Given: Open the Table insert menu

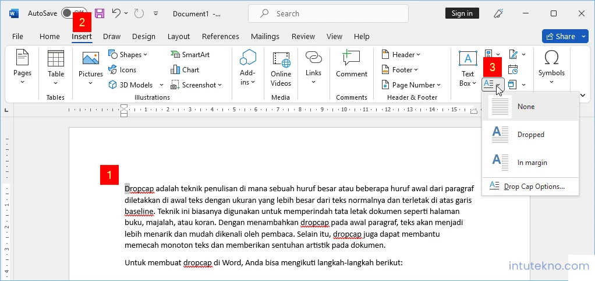Looking at the screenshot, I should [56, 68].
